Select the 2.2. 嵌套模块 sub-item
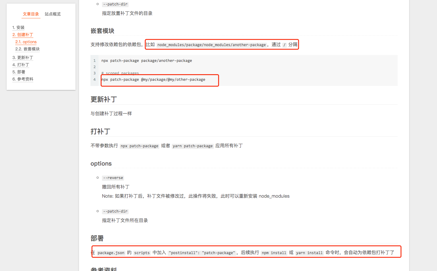 pos(28,49)
